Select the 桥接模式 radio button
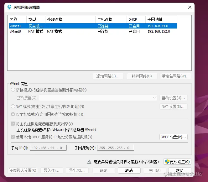208x182 pixels. (x=13, y=90)
